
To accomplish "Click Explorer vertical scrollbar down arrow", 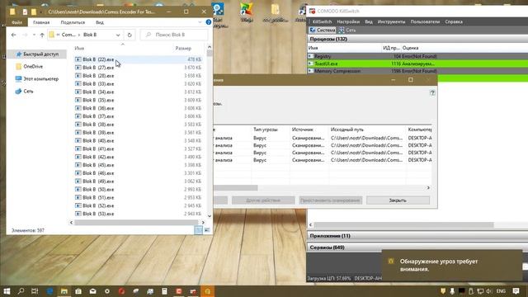I will (210, 216).
